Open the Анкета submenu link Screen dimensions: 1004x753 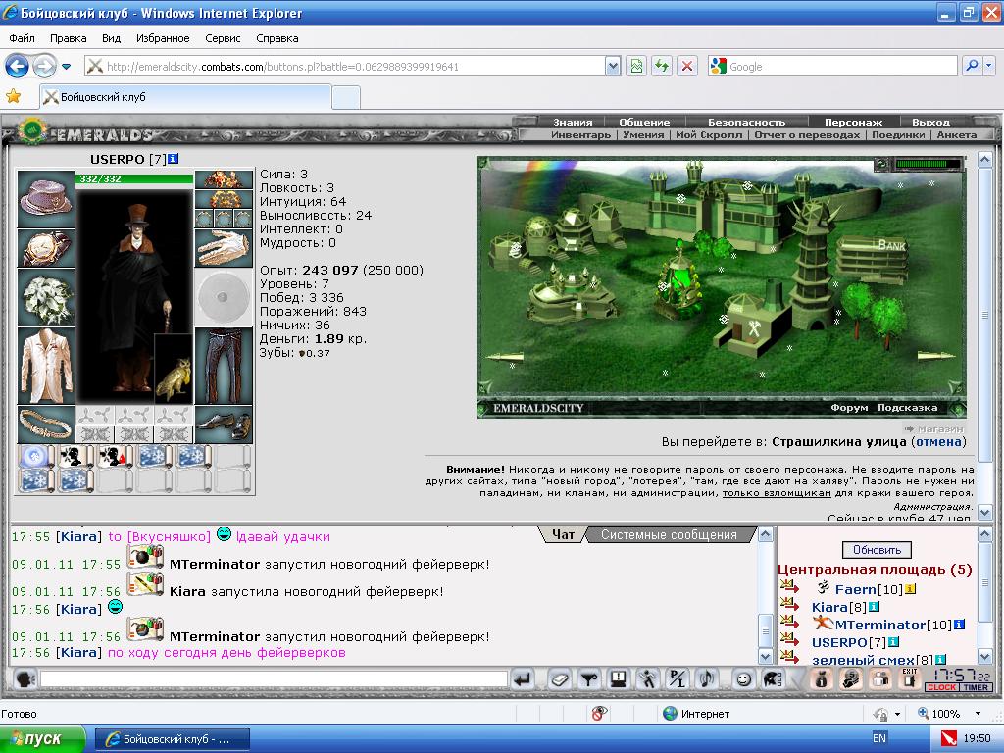(957, 134)
